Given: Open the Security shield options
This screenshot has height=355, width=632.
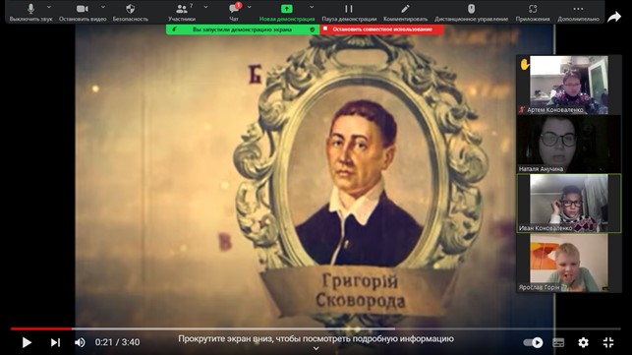Looking at the screenshot, I should pos(130,12).
